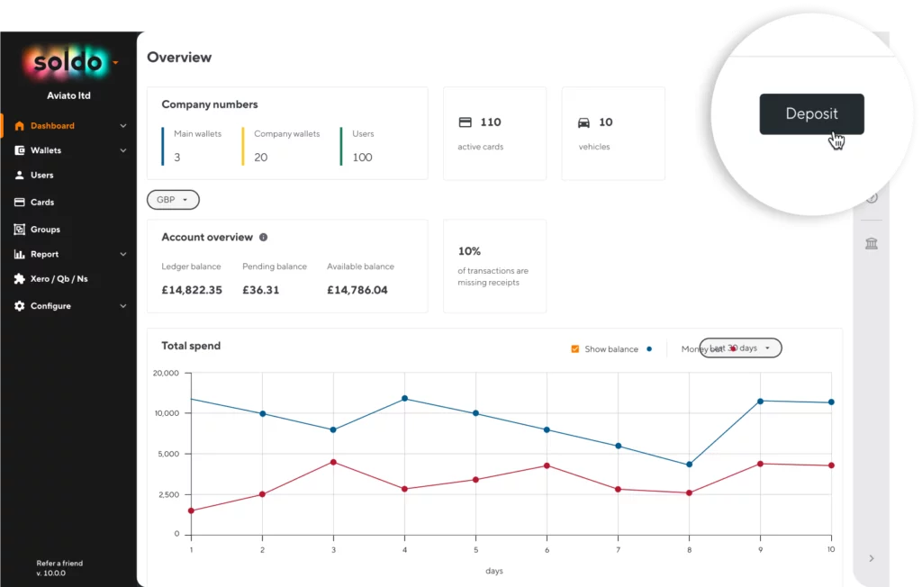
Task: Expand the Dashboard submenu chevron
Action: (x=122, y=125)
